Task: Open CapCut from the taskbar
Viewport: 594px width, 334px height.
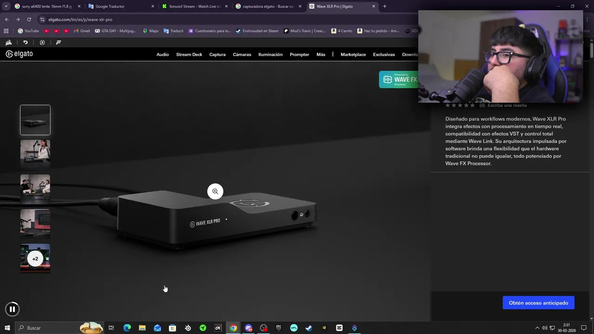Action: [339, 328]
